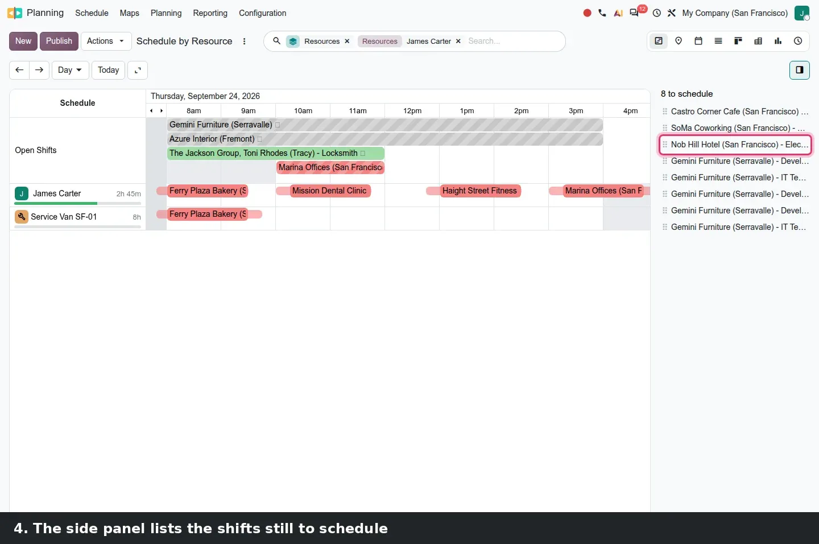The width and height of the screenshot is (819, 544).
Task: Click the Thursday, September 24, 2026 date header
Action: (205, 96)
